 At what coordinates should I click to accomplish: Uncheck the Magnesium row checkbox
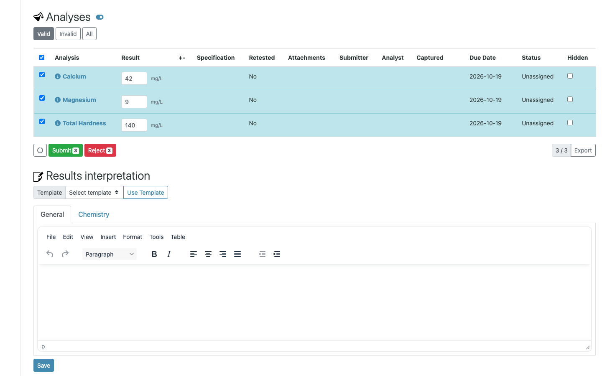(42, 98)
